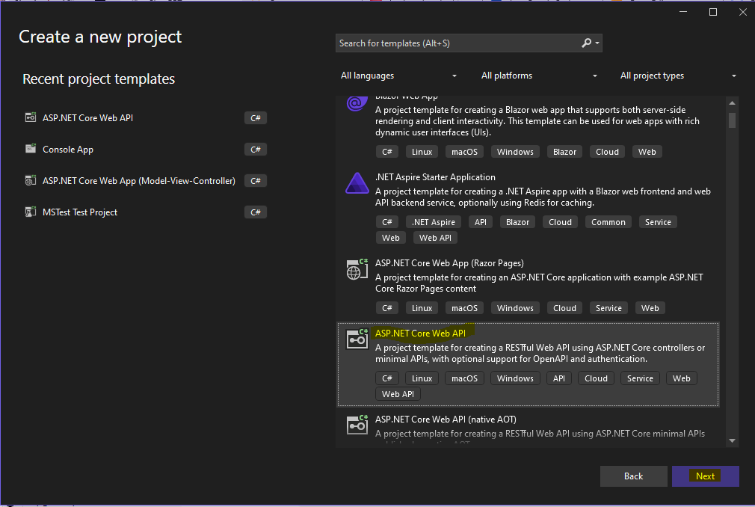Click the Service tag on Razor Pages template

coord(608,308)
